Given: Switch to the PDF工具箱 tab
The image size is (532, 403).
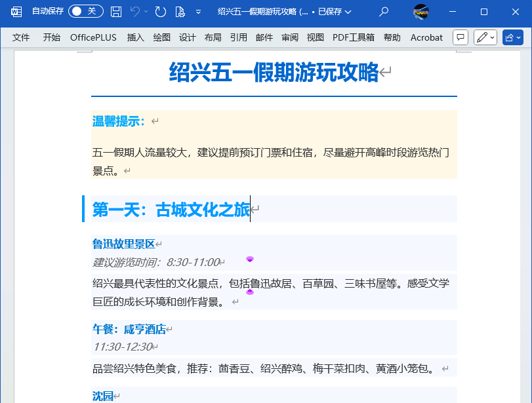Looking at the screenshot, I should coord(353,37).
